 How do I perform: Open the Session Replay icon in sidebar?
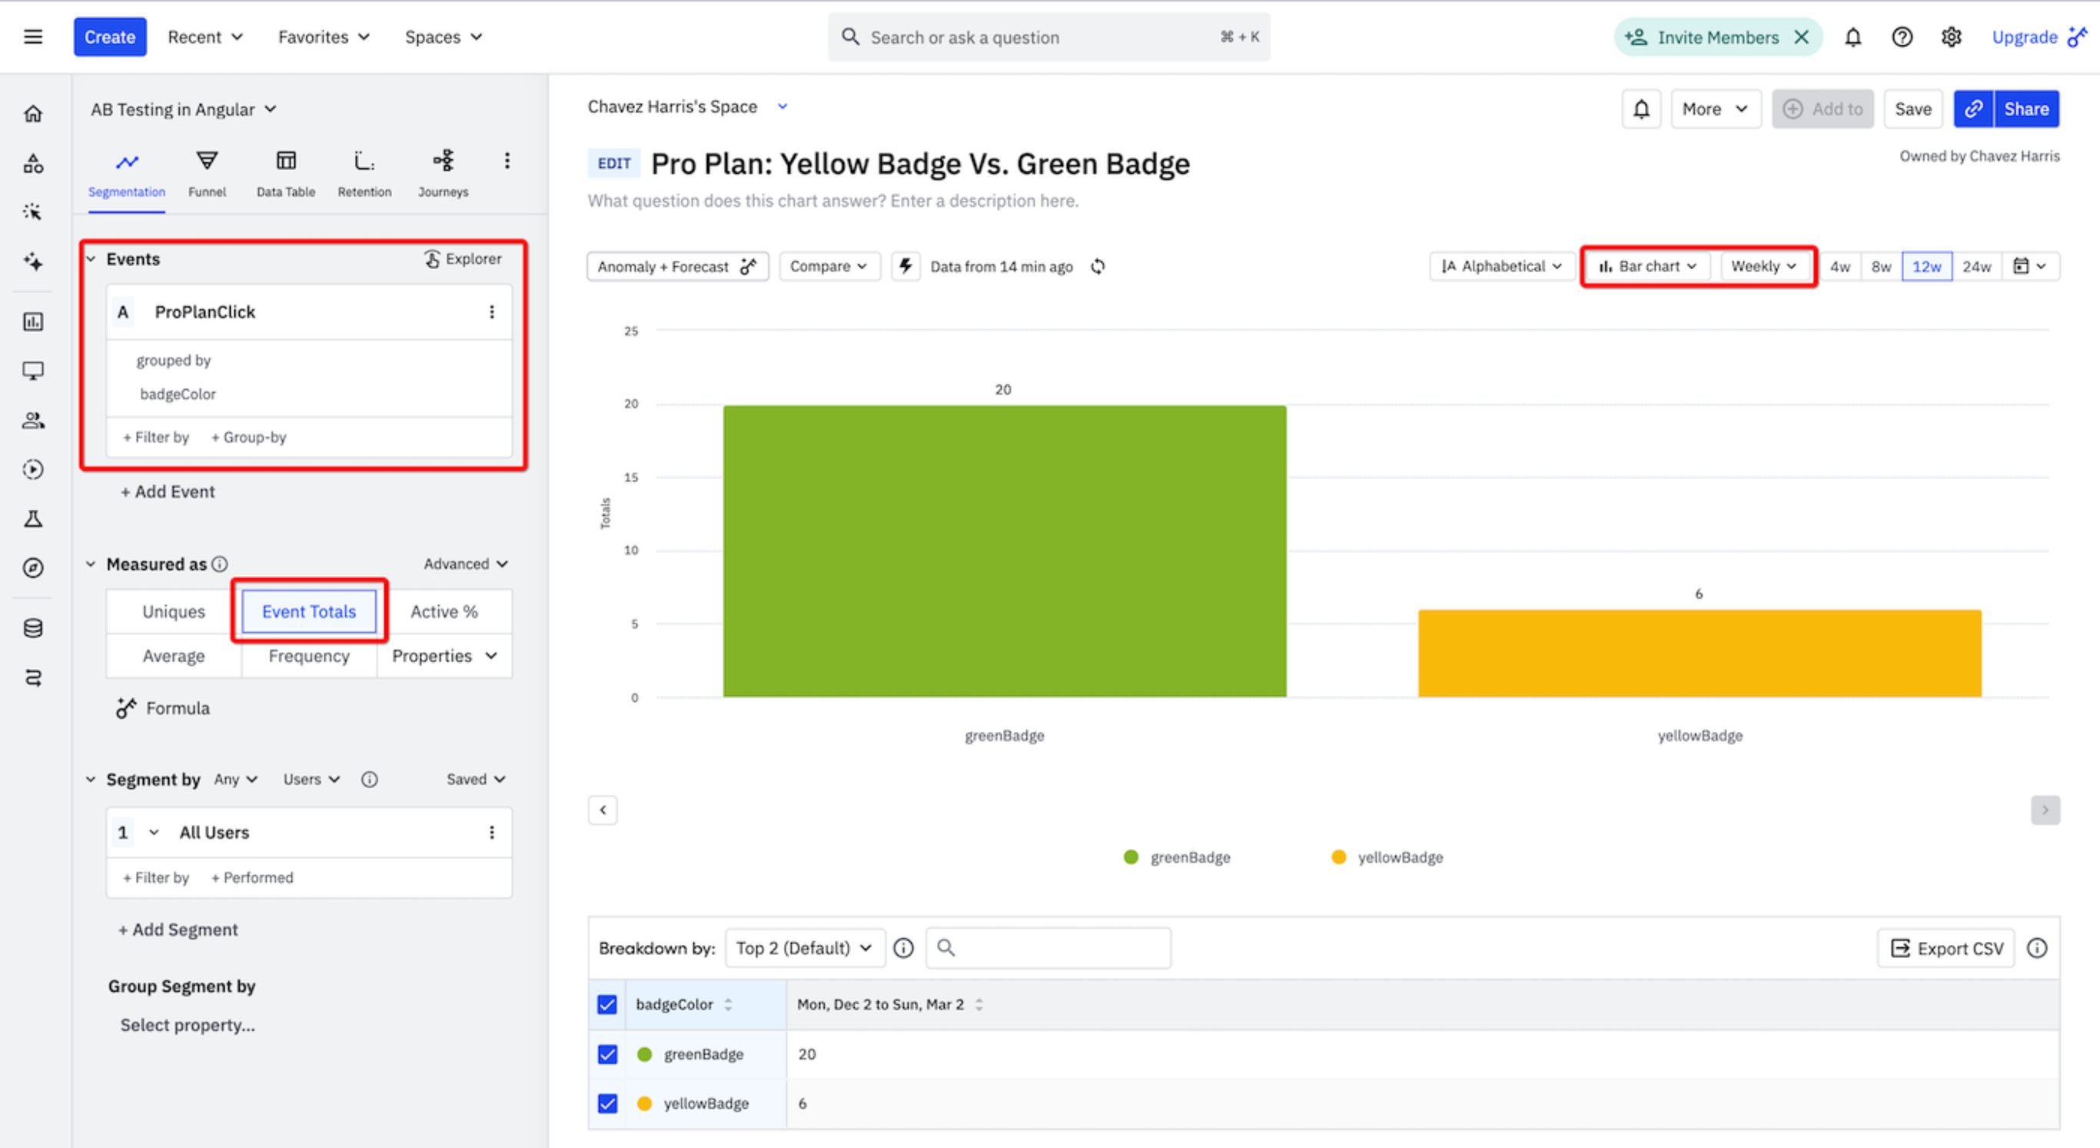pos(33,469)
